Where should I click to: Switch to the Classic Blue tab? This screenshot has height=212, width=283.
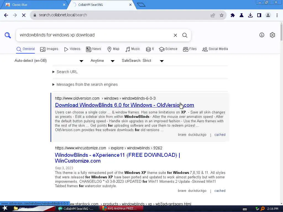34,5
